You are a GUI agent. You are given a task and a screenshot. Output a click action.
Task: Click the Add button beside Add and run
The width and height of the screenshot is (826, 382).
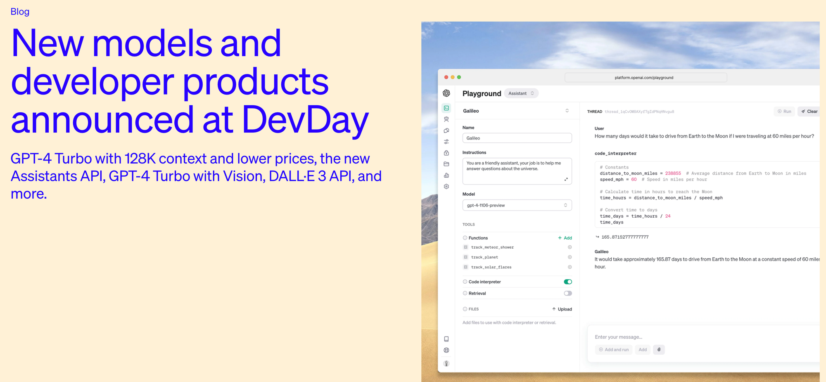(x=643, y=350)
